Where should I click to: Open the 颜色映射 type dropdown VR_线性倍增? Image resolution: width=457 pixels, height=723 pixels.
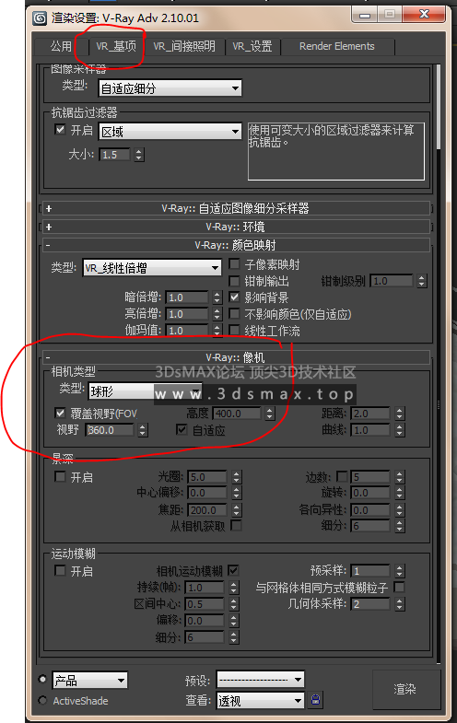tap(152, 268)
